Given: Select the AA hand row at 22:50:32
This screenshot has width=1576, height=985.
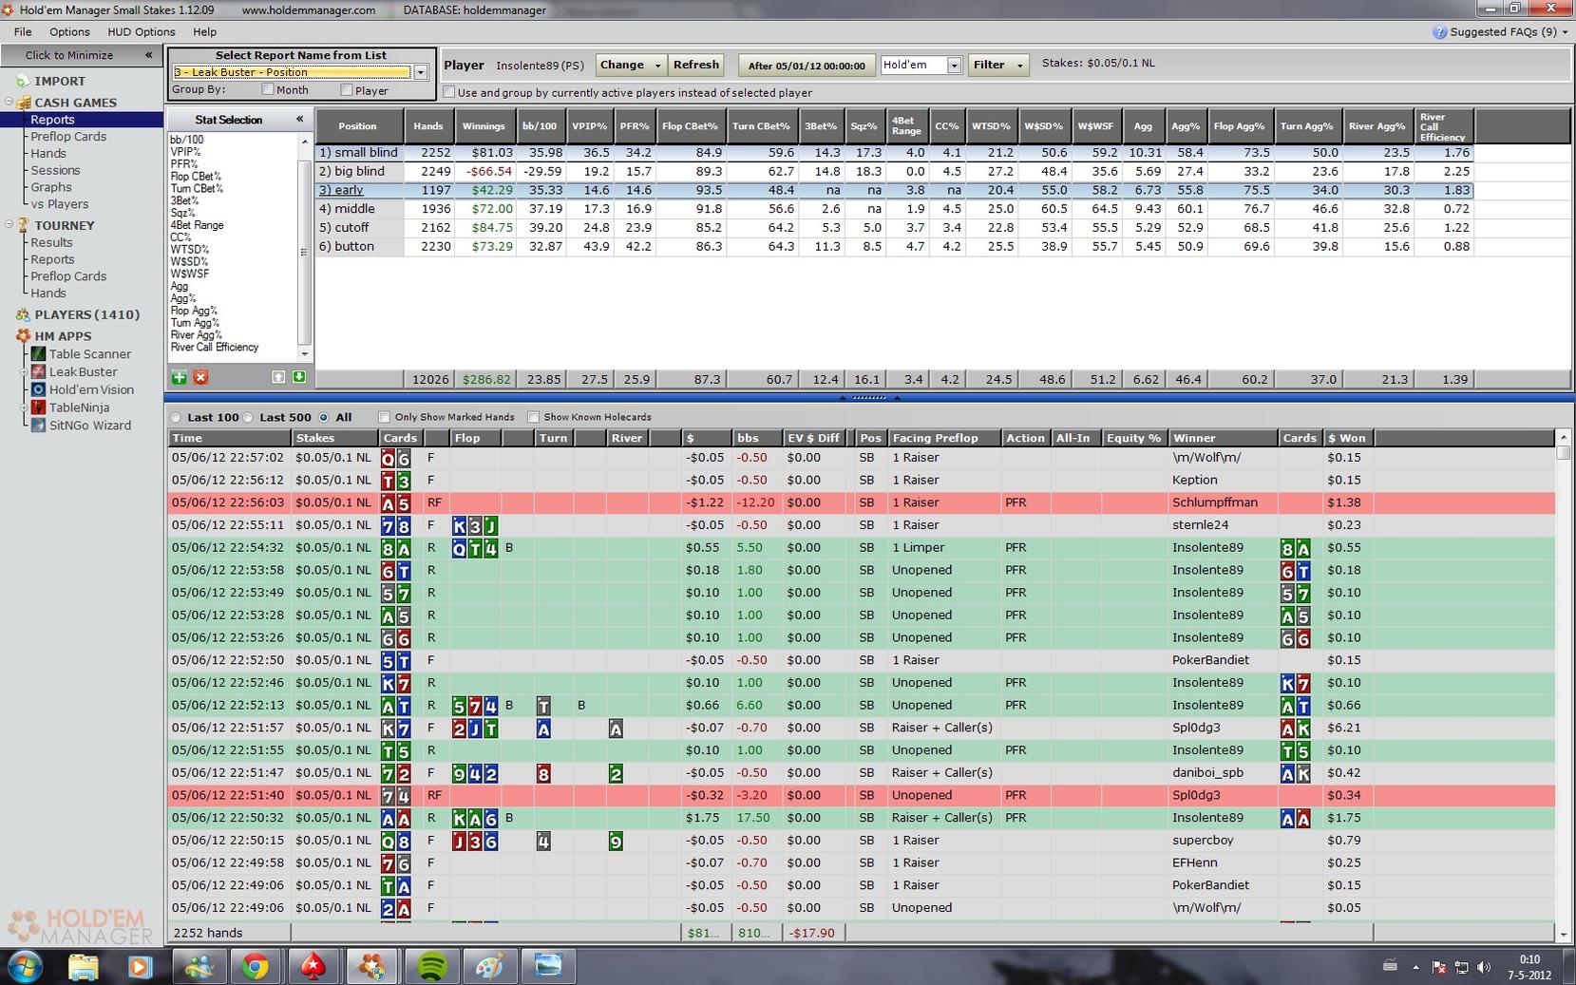Looking at the screenshot, I should (x=862, y=818).
